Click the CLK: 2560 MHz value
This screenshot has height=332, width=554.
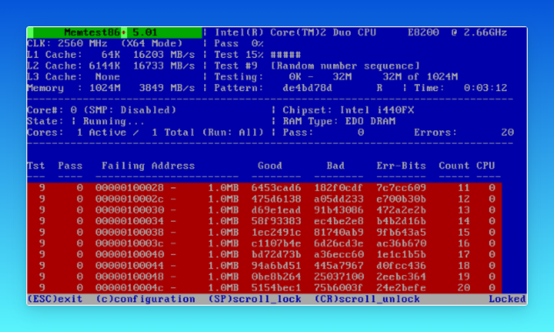[67, 44]
